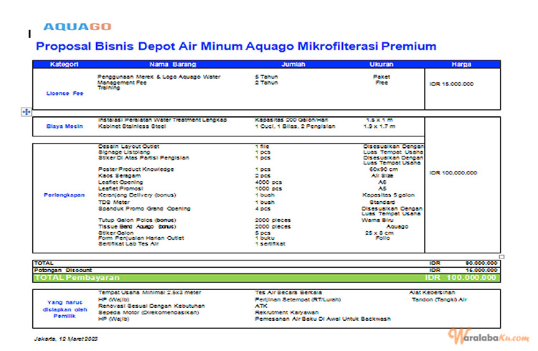Click the Licence Fee price 'IDR 15.000.000'
538x351 pixels.
[x=451, y=84]
